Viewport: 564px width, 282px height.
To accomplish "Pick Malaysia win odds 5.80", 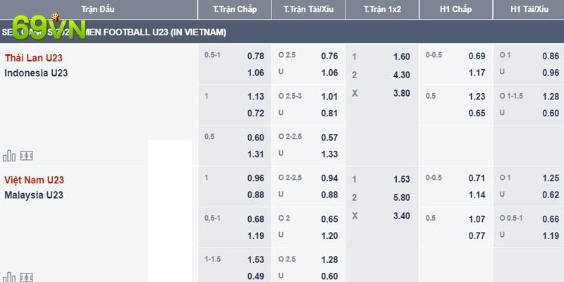I will [401, 197].
